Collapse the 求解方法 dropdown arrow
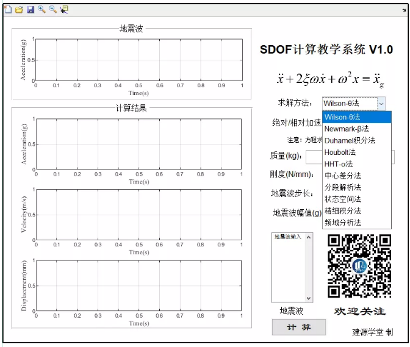Screen dimensions: 410x347 click(x=381, y=104)
